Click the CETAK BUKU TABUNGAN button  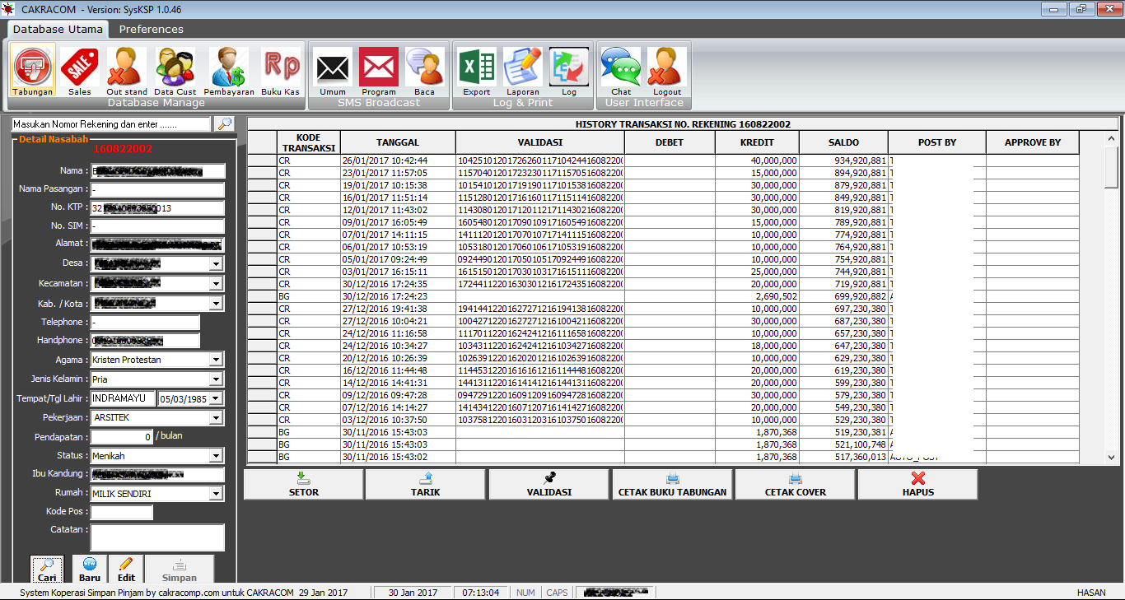click(672, 485)
